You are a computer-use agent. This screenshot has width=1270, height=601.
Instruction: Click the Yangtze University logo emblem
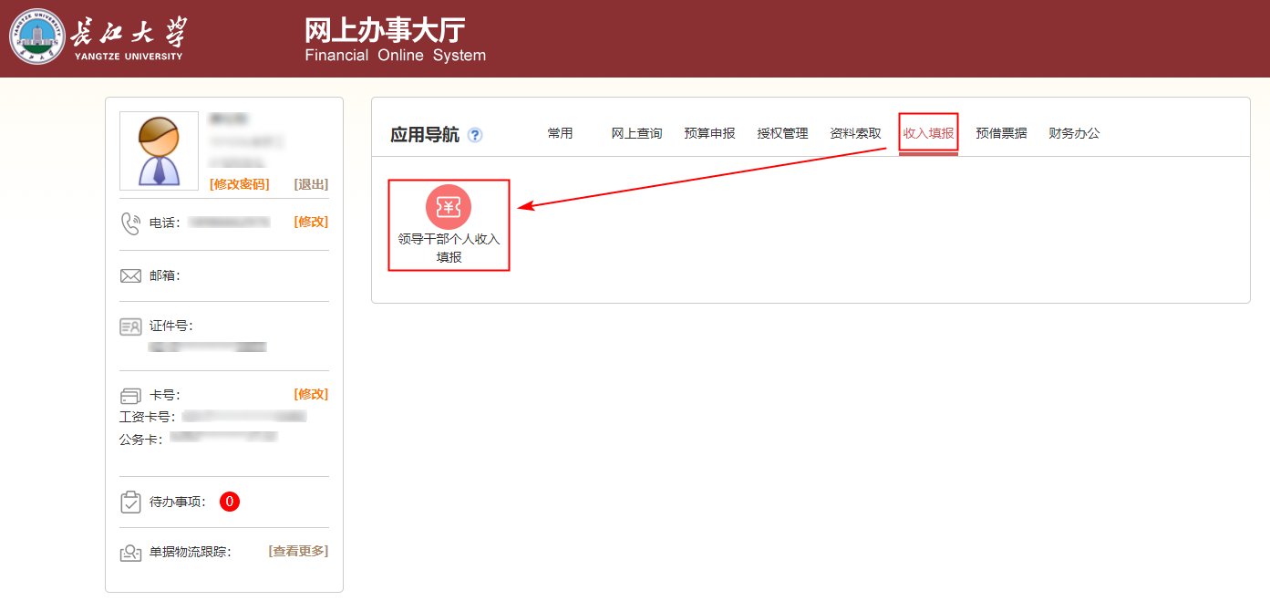tap(37, 37)
